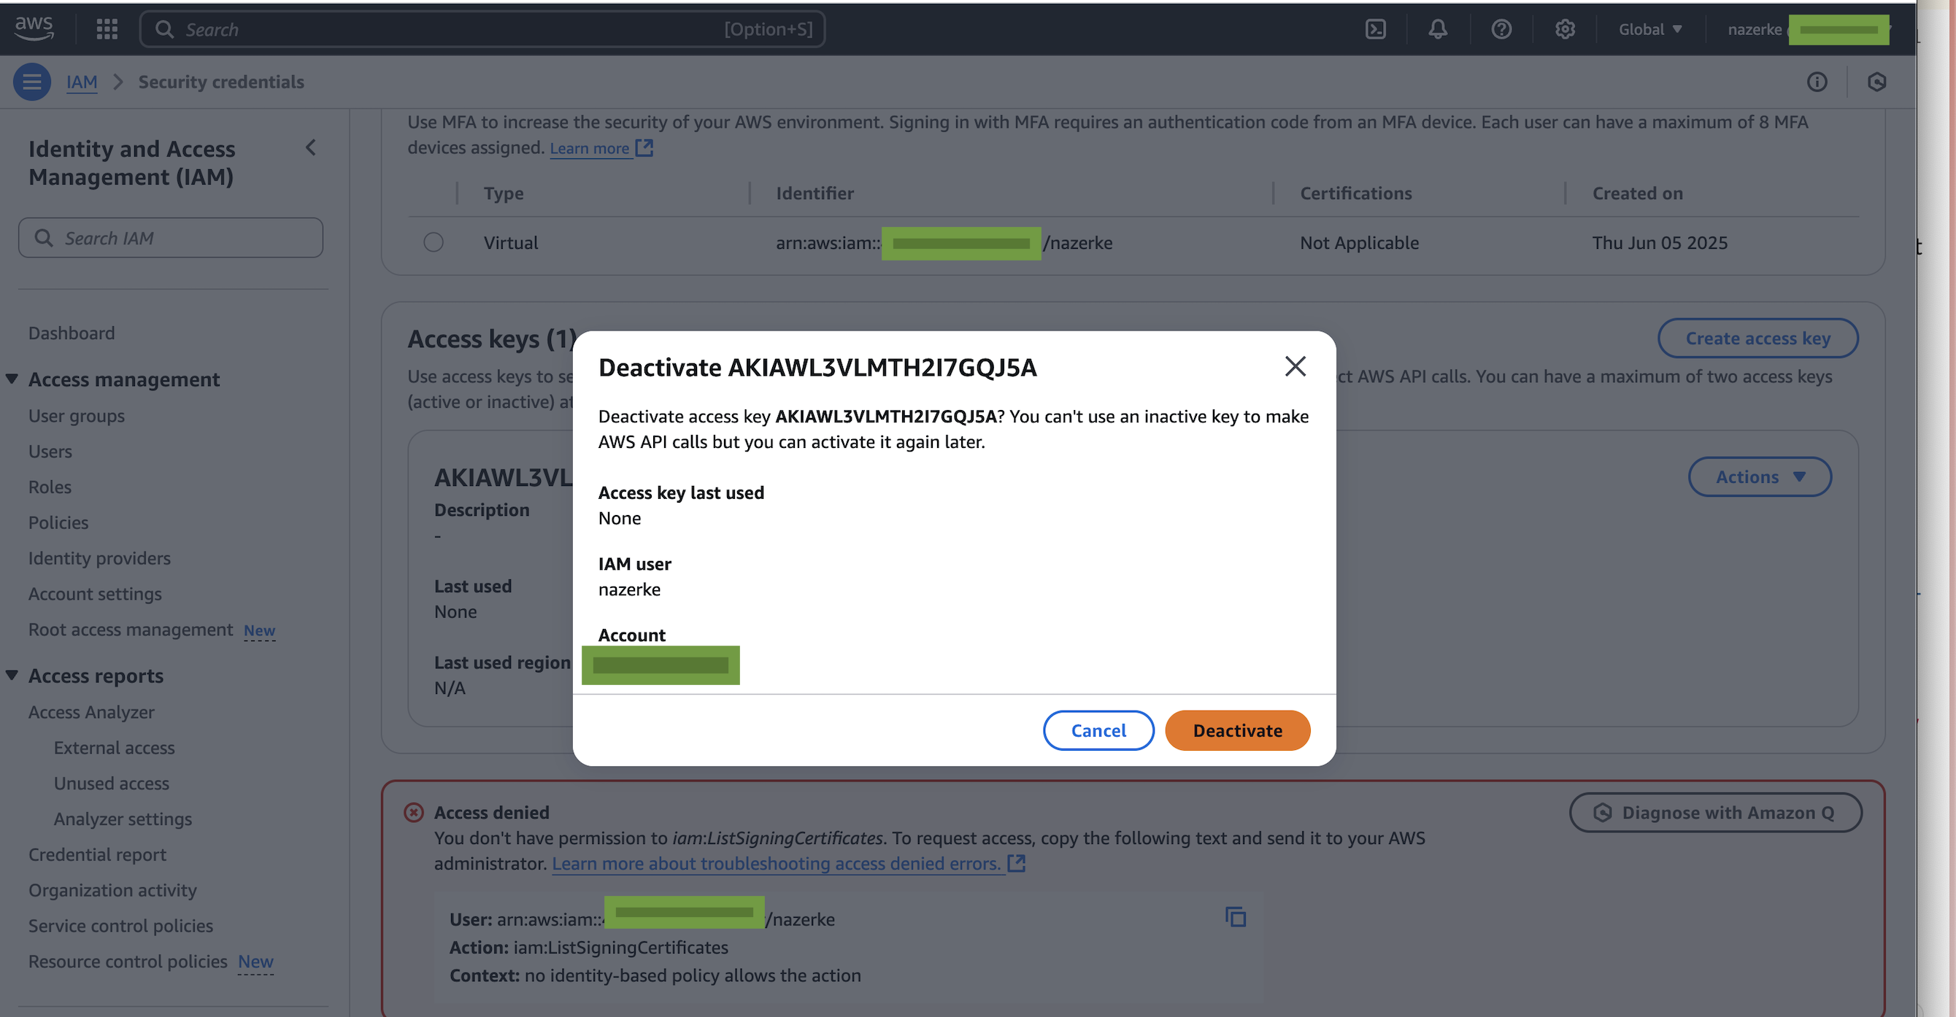The height and width of the screenshot is (1017, 1956).
Task: Open Roles in sidebar
Action: point(50,487)
